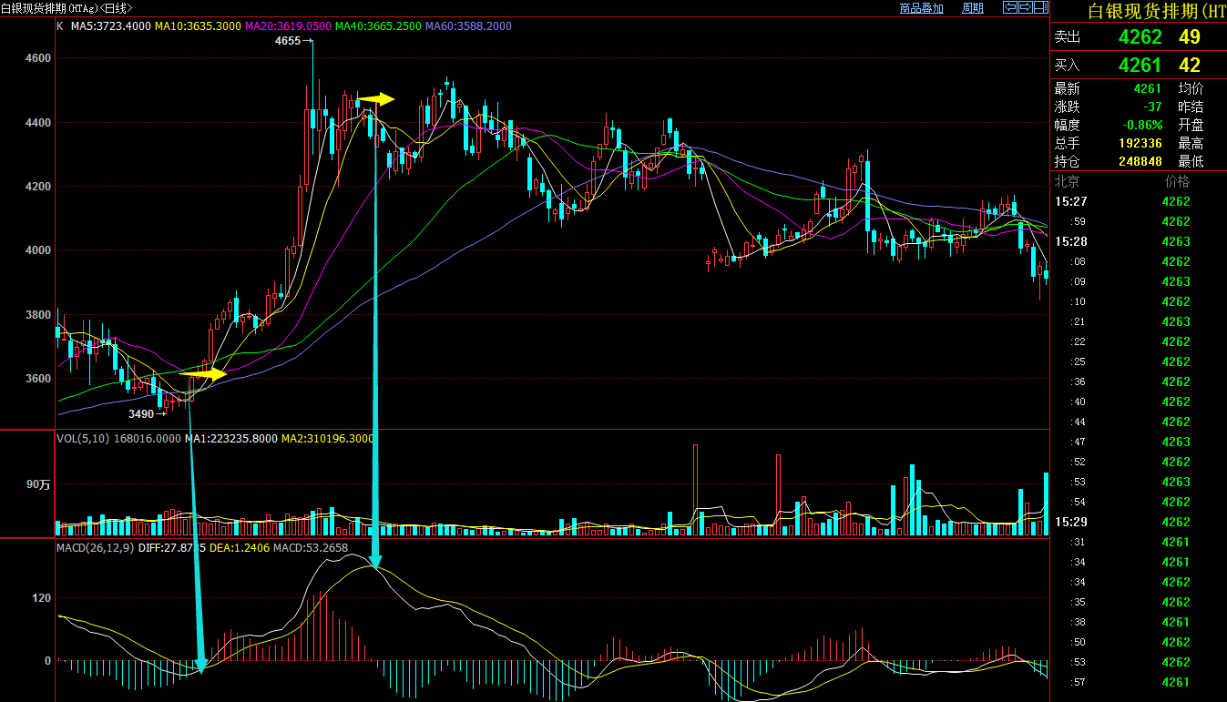Click the MACD:53.2658 value label

(310, 548)
